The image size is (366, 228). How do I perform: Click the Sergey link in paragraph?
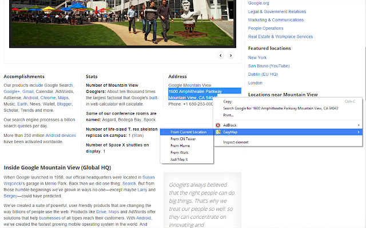click(x=10, y=196)
